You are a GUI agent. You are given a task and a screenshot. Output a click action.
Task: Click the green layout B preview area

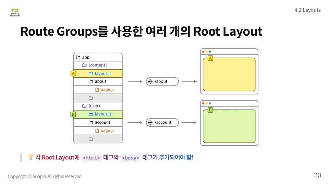tap(229, 126)
